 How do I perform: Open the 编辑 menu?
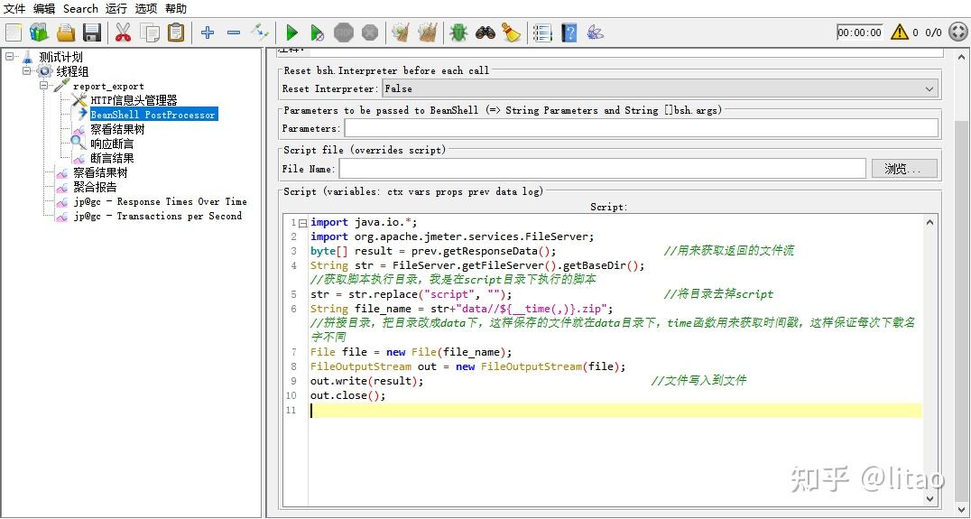[44, 9]
